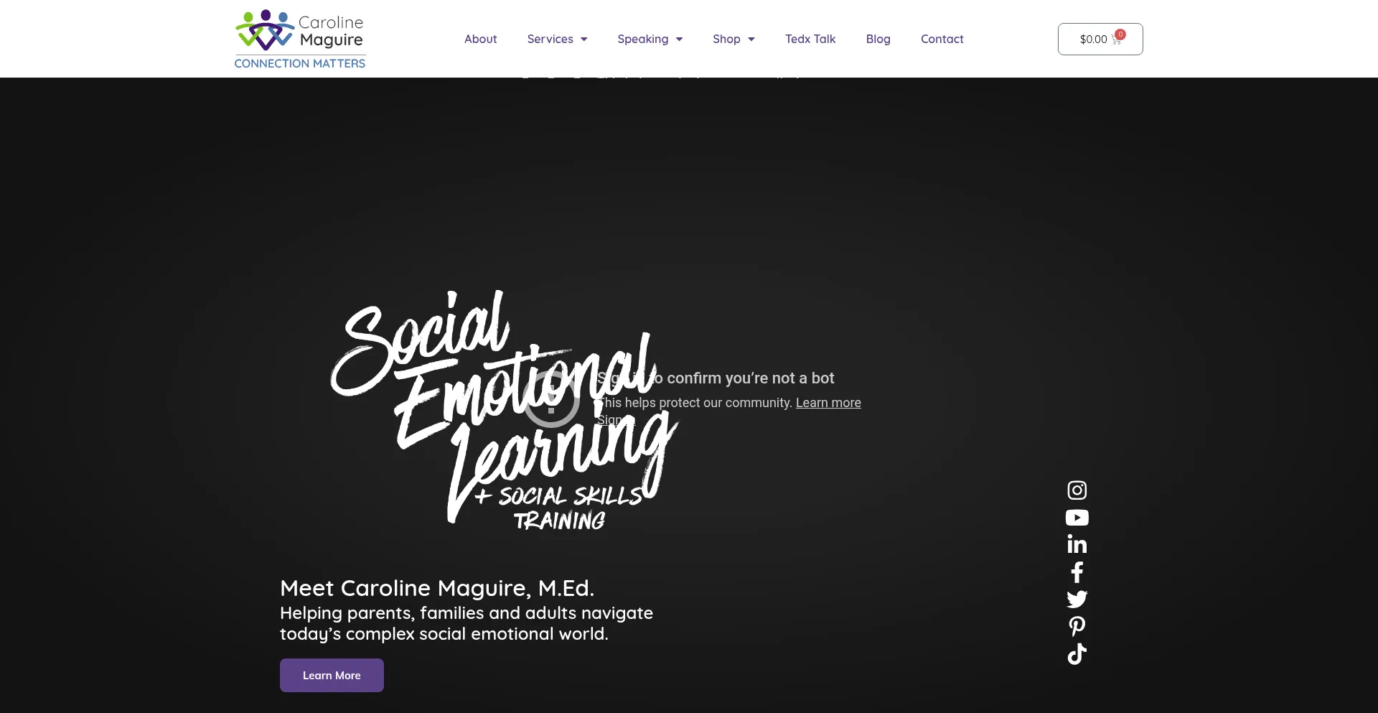This screenshot has width=1378, height=713.
Task: Open the Twitter bird icon
Action: [1077, 600]
